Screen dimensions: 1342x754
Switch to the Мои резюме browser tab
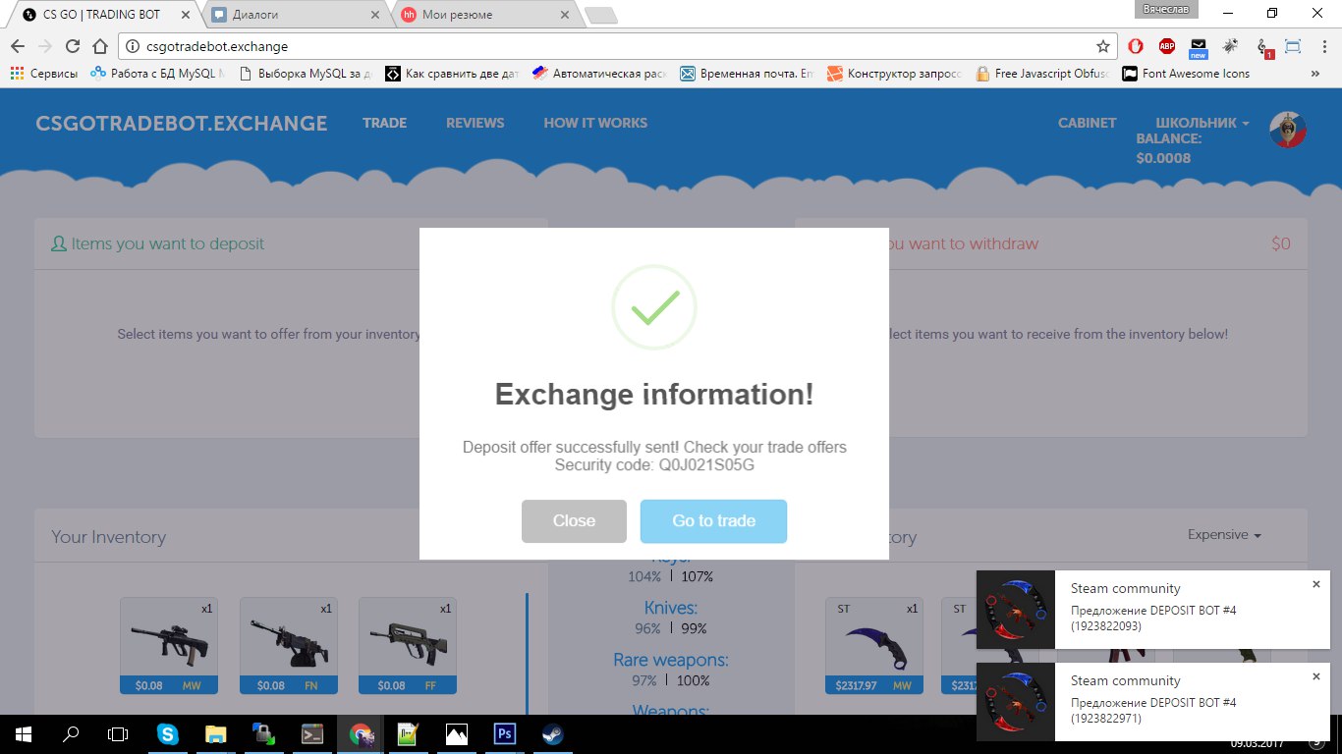[483, 15]
